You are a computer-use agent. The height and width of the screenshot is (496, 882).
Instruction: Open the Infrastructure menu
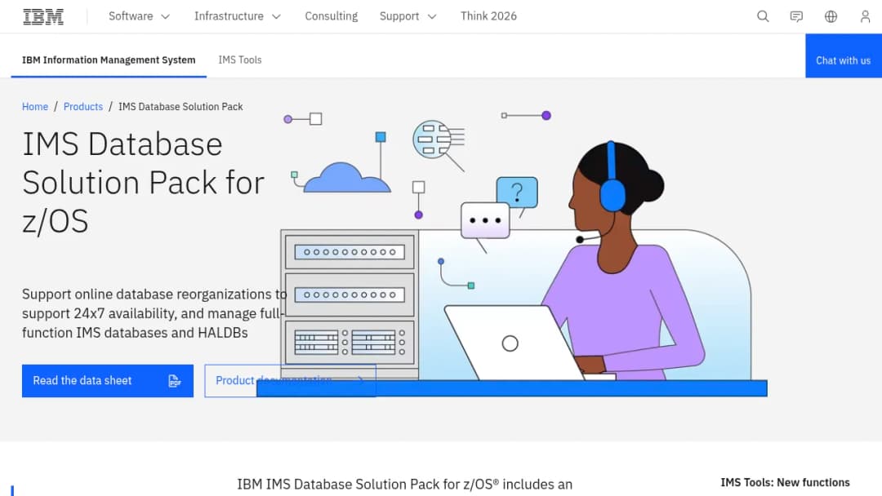coord(238,16)
